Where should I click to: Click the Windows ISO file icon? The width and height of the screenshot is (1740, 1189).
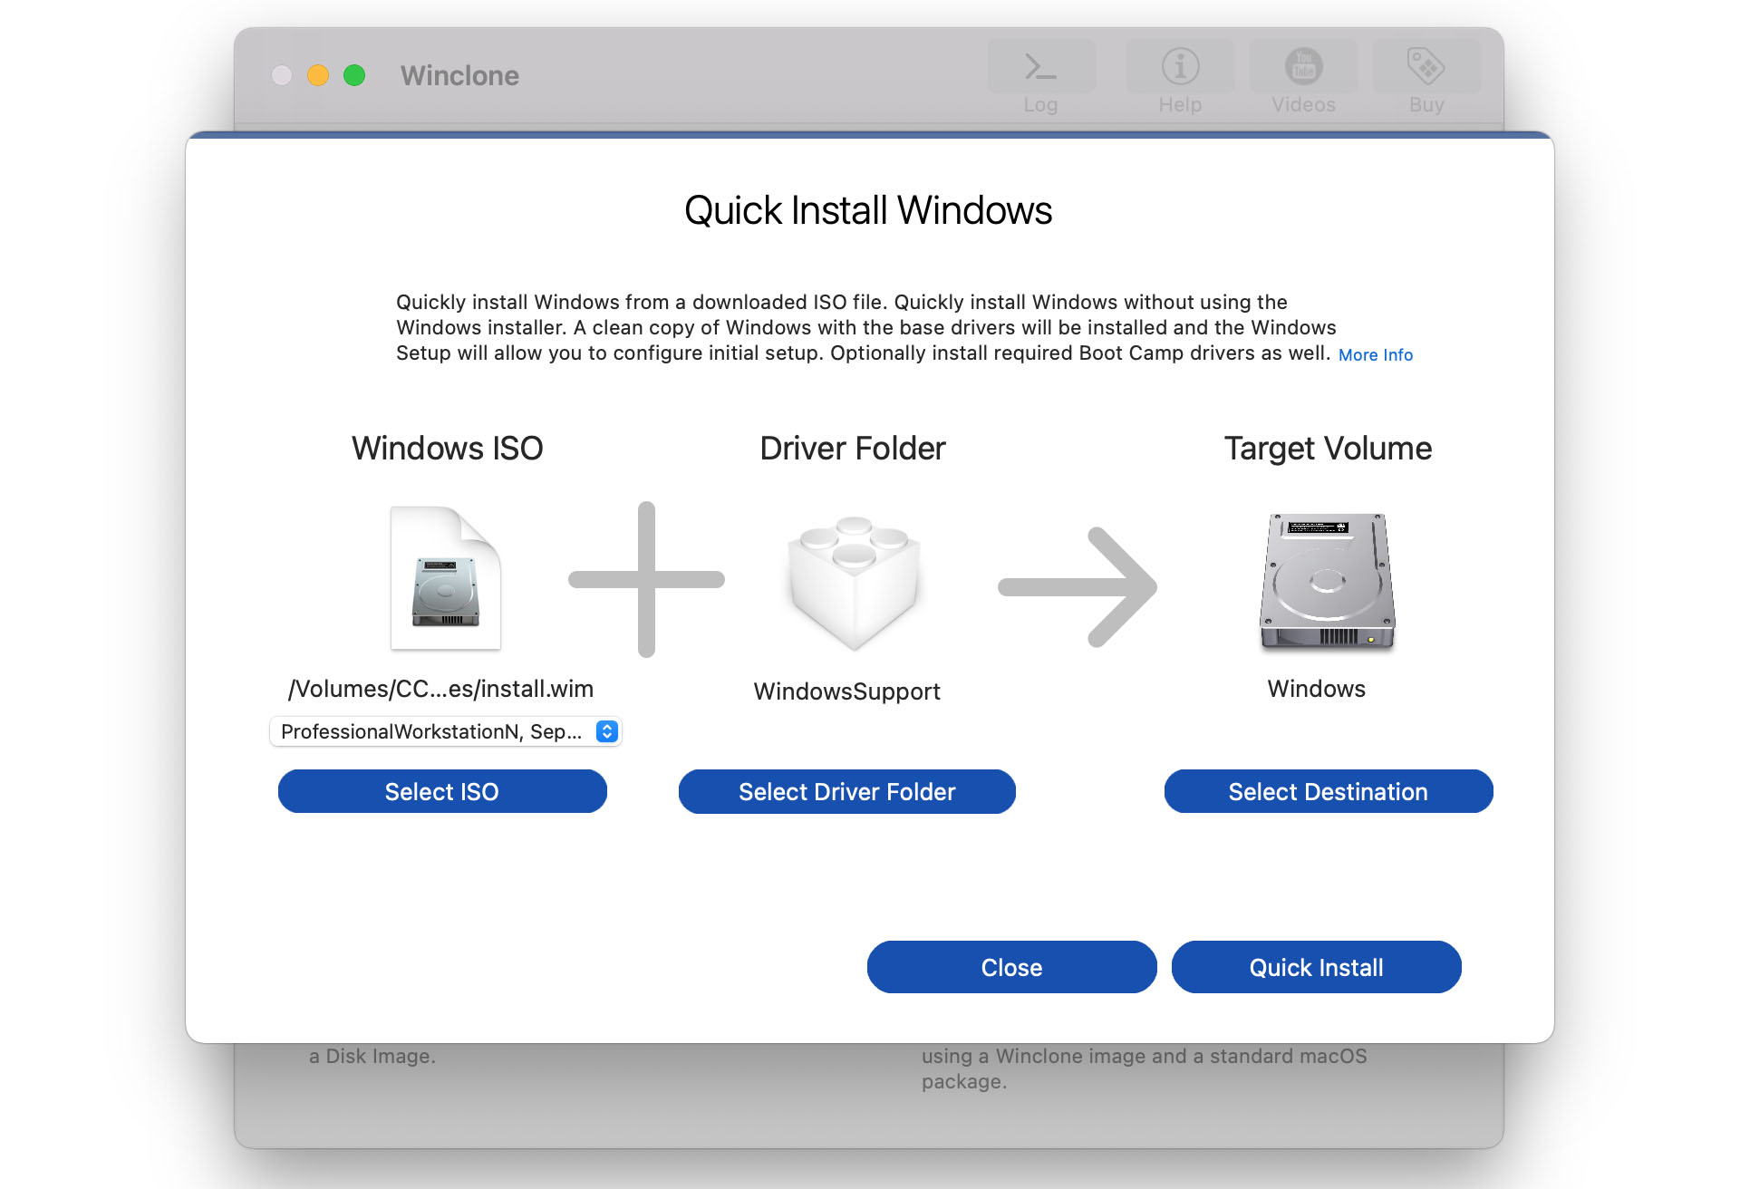tap(445, 578)
